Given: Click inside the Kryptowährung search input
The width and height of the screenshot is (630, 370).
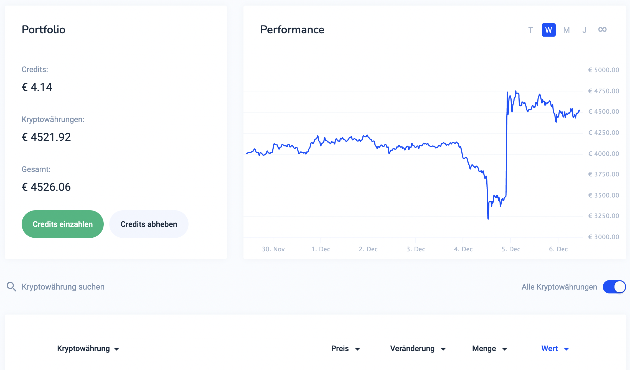Looking at the screenshot, I should [x=63, y=287].
